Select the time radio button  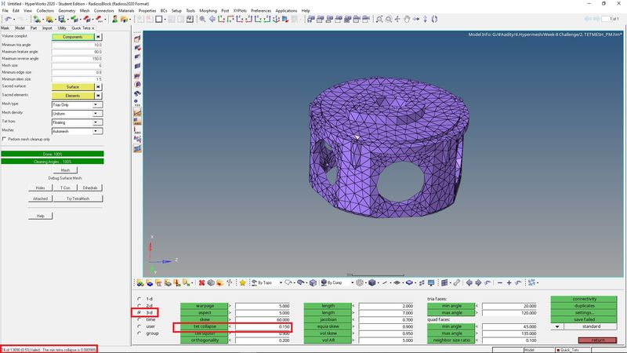pos(140,319)
